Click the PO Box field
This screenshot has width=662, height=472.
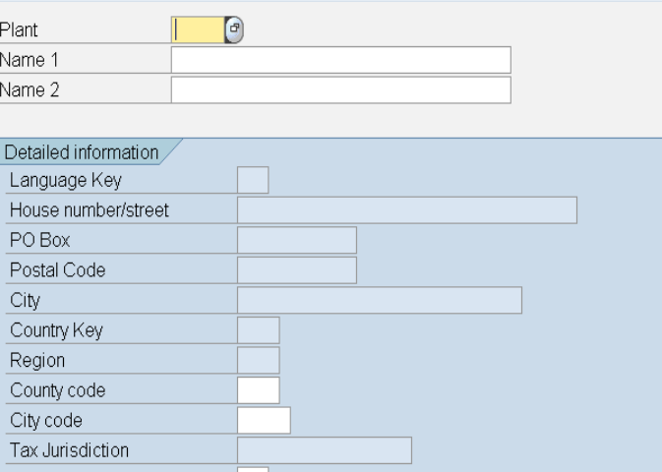pyautogui.click(x=297, y=240)
